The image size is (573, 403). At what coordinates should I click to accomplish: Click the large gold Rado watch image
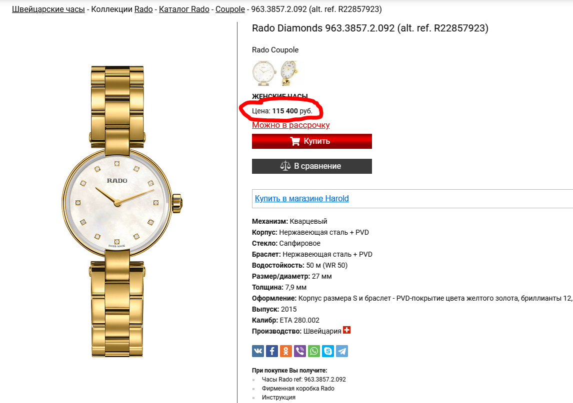(x=121, y=211)
